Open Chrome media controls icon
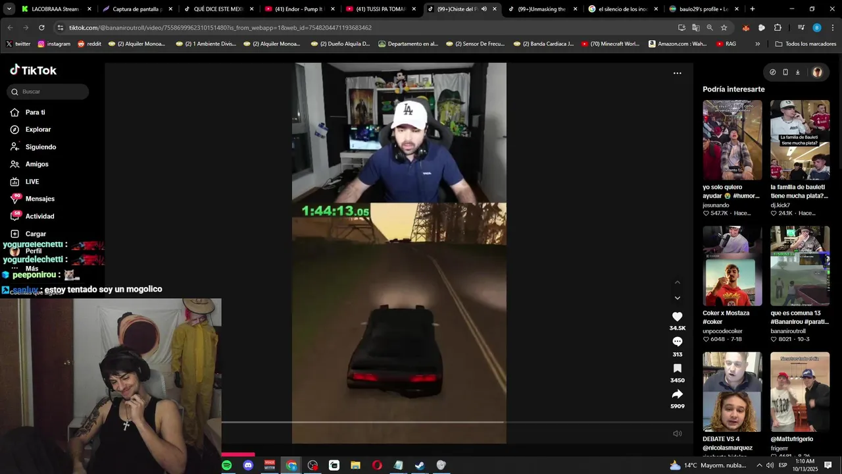The width and height of the screenshot is (842, 474). tap(801, 28)
